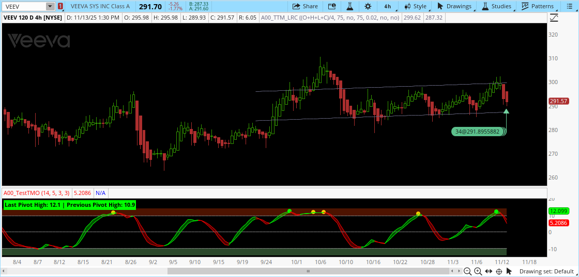Click the news and alerts icon beside Share

(332, 6)
